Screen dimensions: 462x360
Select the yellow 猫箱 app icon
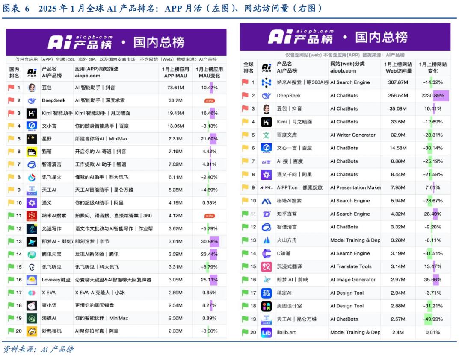point(32,152)
